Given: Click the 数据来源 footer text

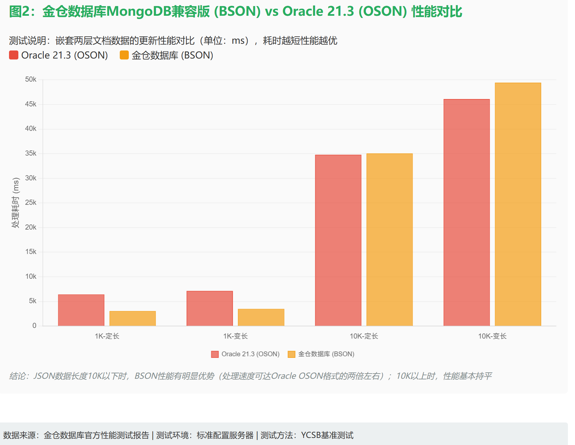Looking at the screenshot, I should pos(76,435).
